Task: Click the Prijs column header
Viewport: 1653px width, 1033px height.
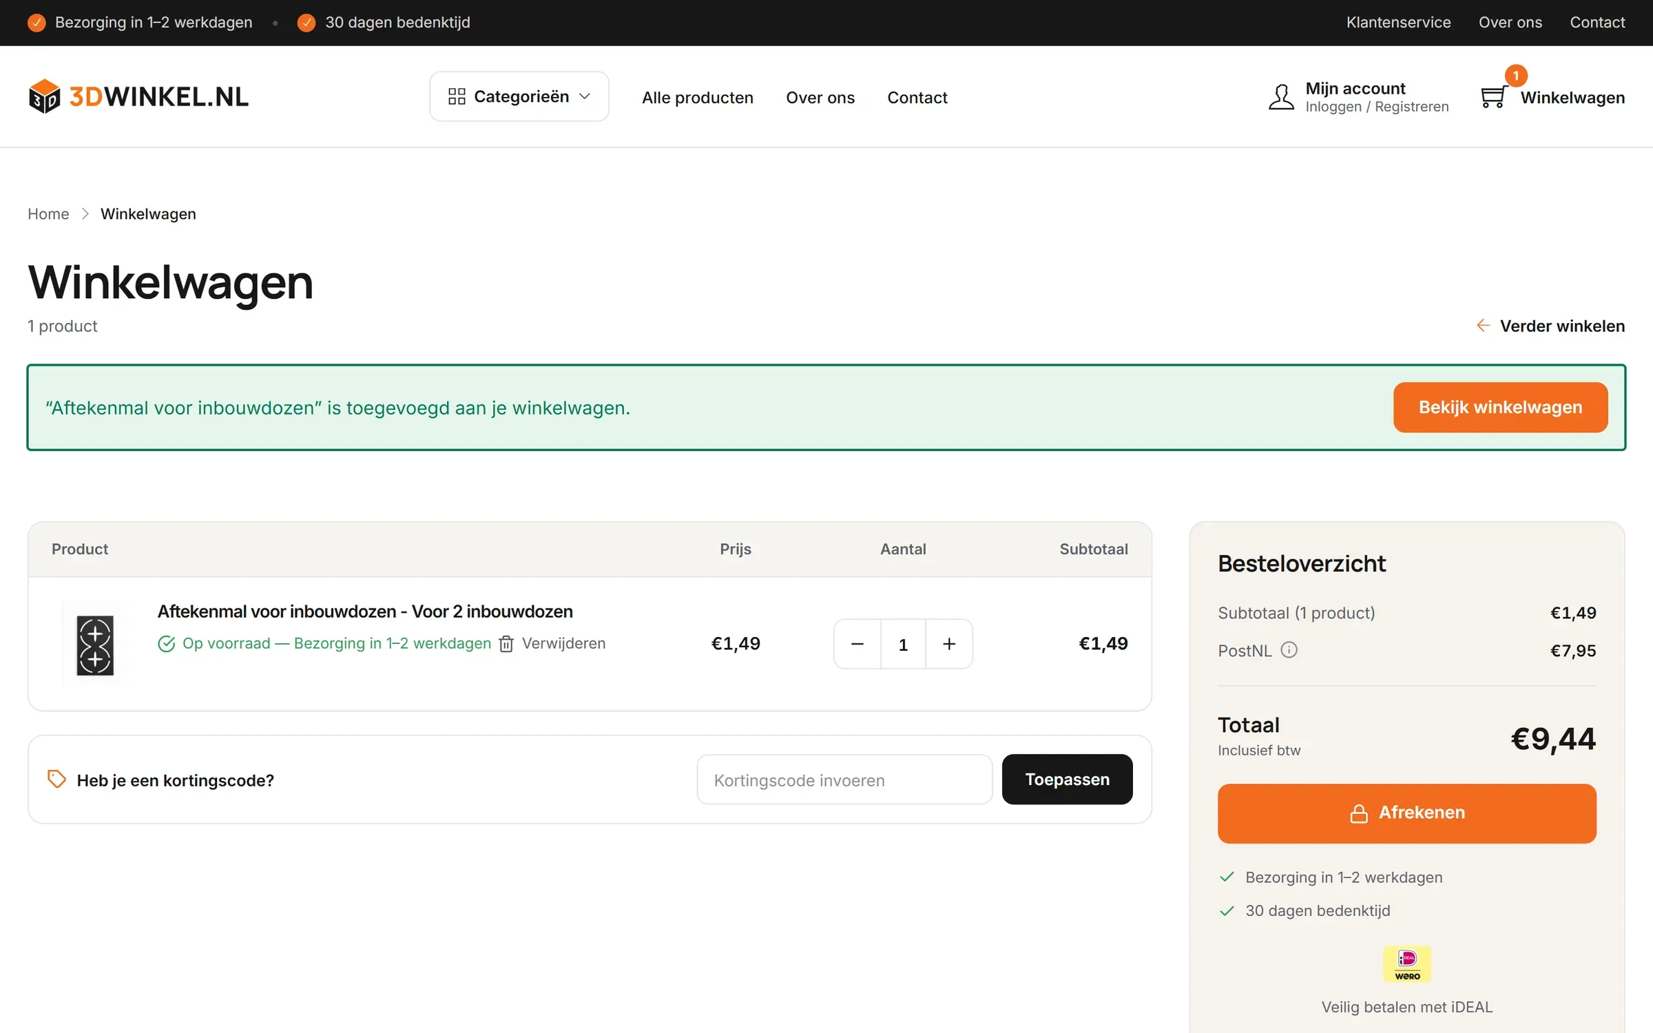Action: 735,549
